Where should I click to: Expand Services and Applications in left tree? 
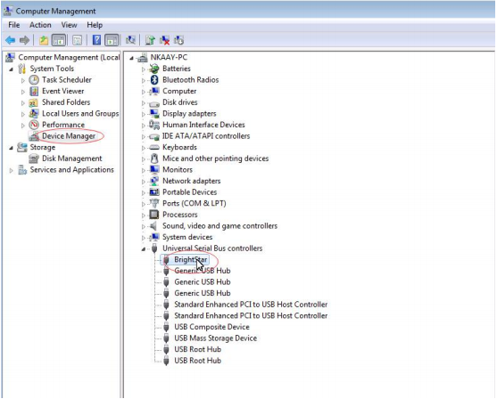[12, 171]
